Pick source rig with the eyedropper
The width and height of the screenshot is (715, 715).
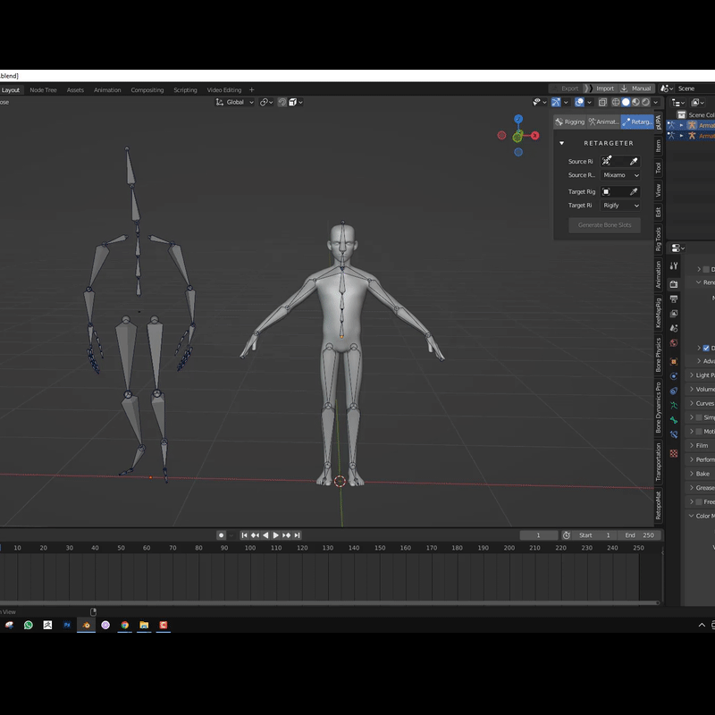(x=634, y=161)
